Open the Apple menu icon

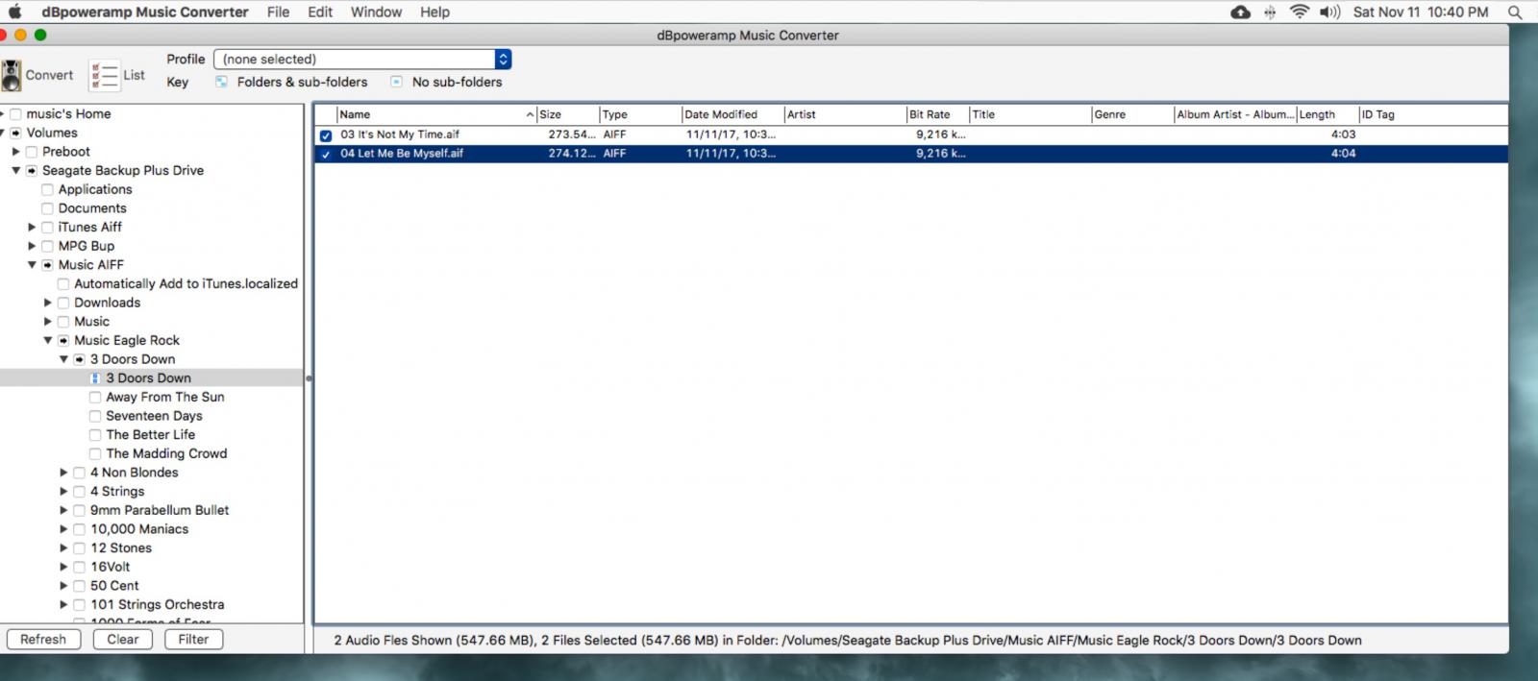(x=14, y=12)
